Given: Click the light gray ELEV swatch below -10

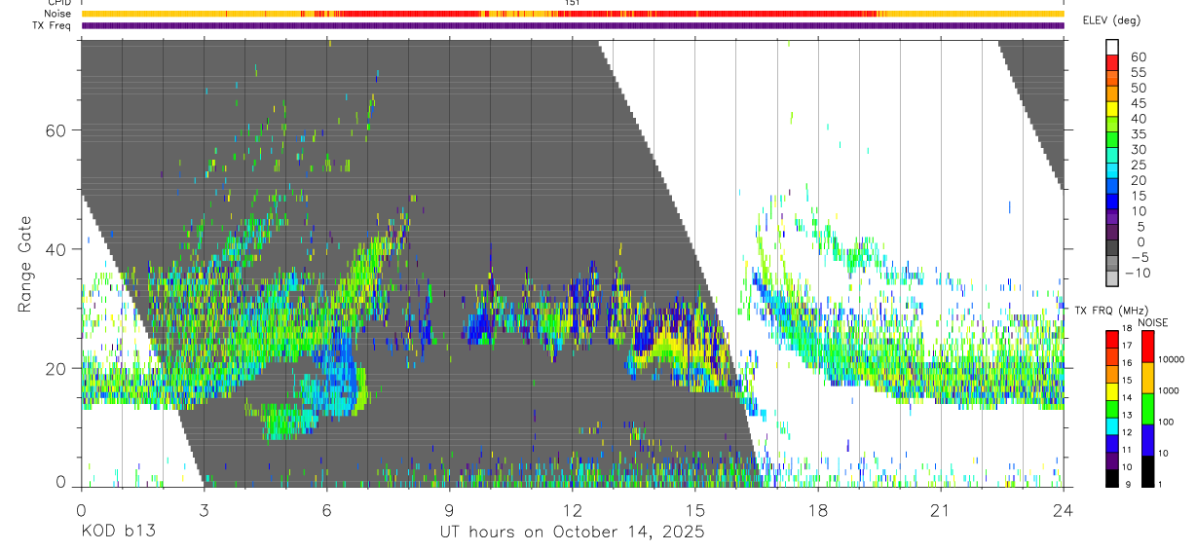Looking at the screenshot, I should coord(1112,279).
